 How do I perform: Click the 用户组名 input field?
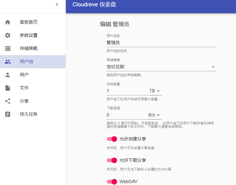pos(162,43)
